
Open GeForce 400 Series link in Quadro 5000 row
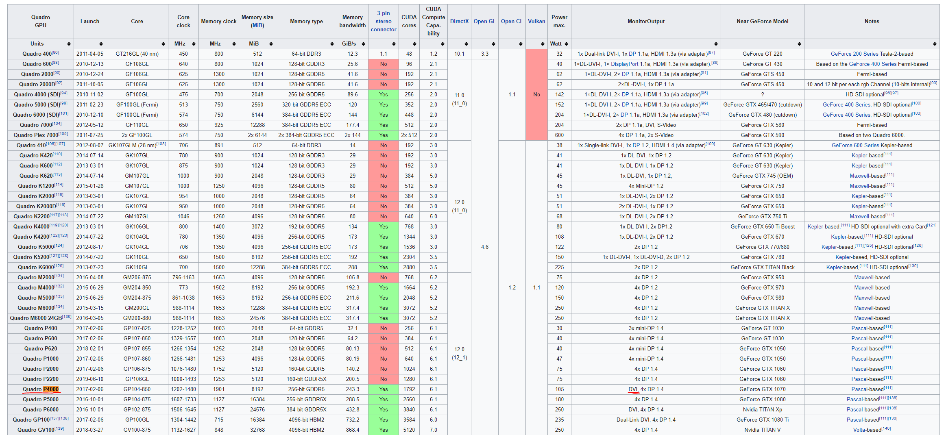click(846, 105)
